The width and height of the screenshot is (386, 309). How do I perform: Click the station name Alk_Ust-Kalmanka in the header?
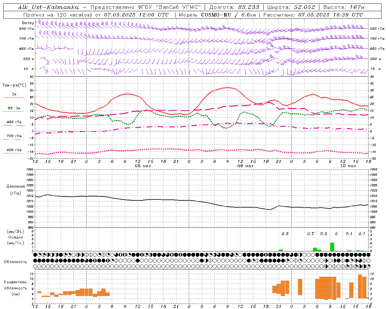click(x=48, y=7)
